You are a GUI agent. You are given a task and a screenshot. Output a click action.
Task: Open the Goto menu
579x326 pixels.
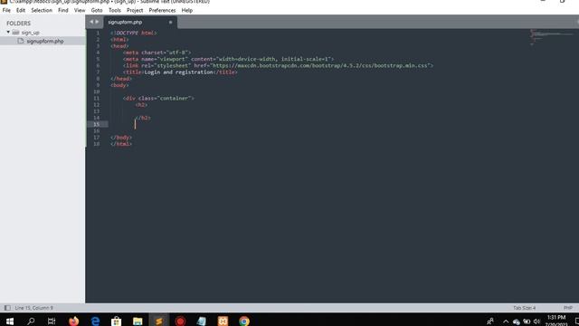click(x=97, y=10)
